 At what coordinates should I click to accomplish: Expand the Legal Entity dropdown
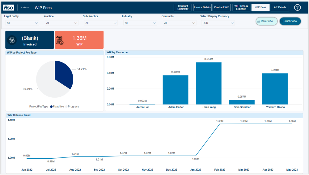click(22, 23)
